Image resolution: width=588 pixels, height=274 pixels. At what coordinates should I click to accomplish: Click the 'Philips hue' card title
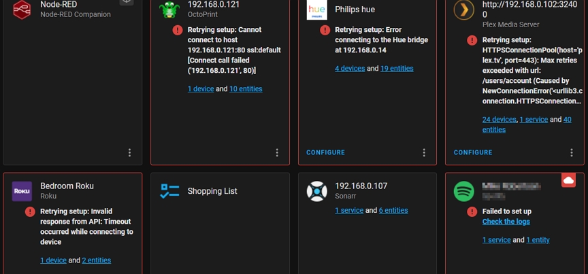point(355,10)
